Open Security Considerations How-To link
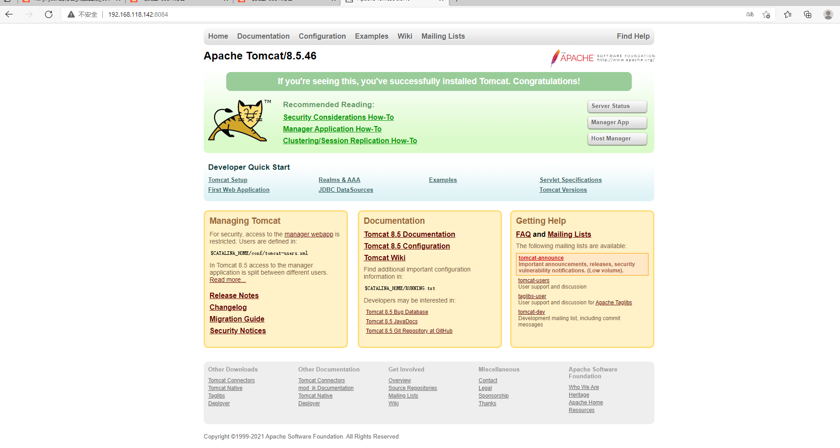Image resolution: width=840 pixels, height=448 pixels. tap(338, 117)
